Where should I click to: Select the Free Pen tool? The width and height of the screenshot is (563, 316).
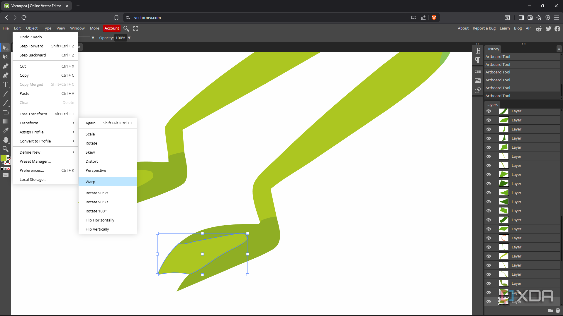(5, 75)
